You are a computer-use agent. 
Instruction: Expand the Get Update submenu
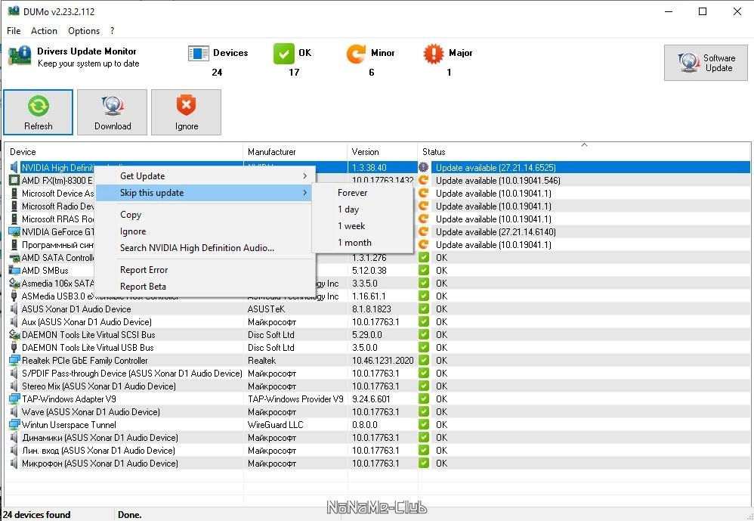(x=205, y=176)
